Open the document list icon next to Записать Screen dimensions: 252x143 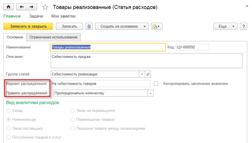[89, 26]
